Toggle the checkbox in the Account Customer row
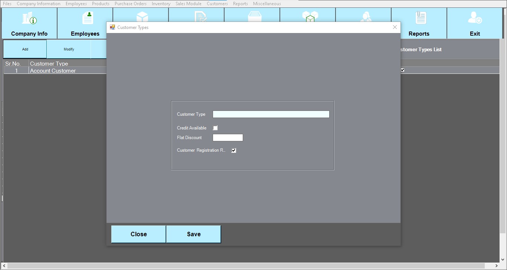This screenshot has height=270, width=507. click(403, 70)
